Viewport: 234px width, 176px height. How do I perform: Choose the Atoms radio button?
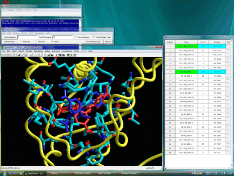click(52, 42)
